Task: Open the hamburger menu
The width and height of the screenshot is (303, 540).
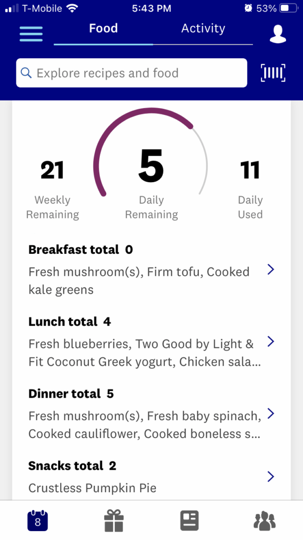Action: click(31, 33)
